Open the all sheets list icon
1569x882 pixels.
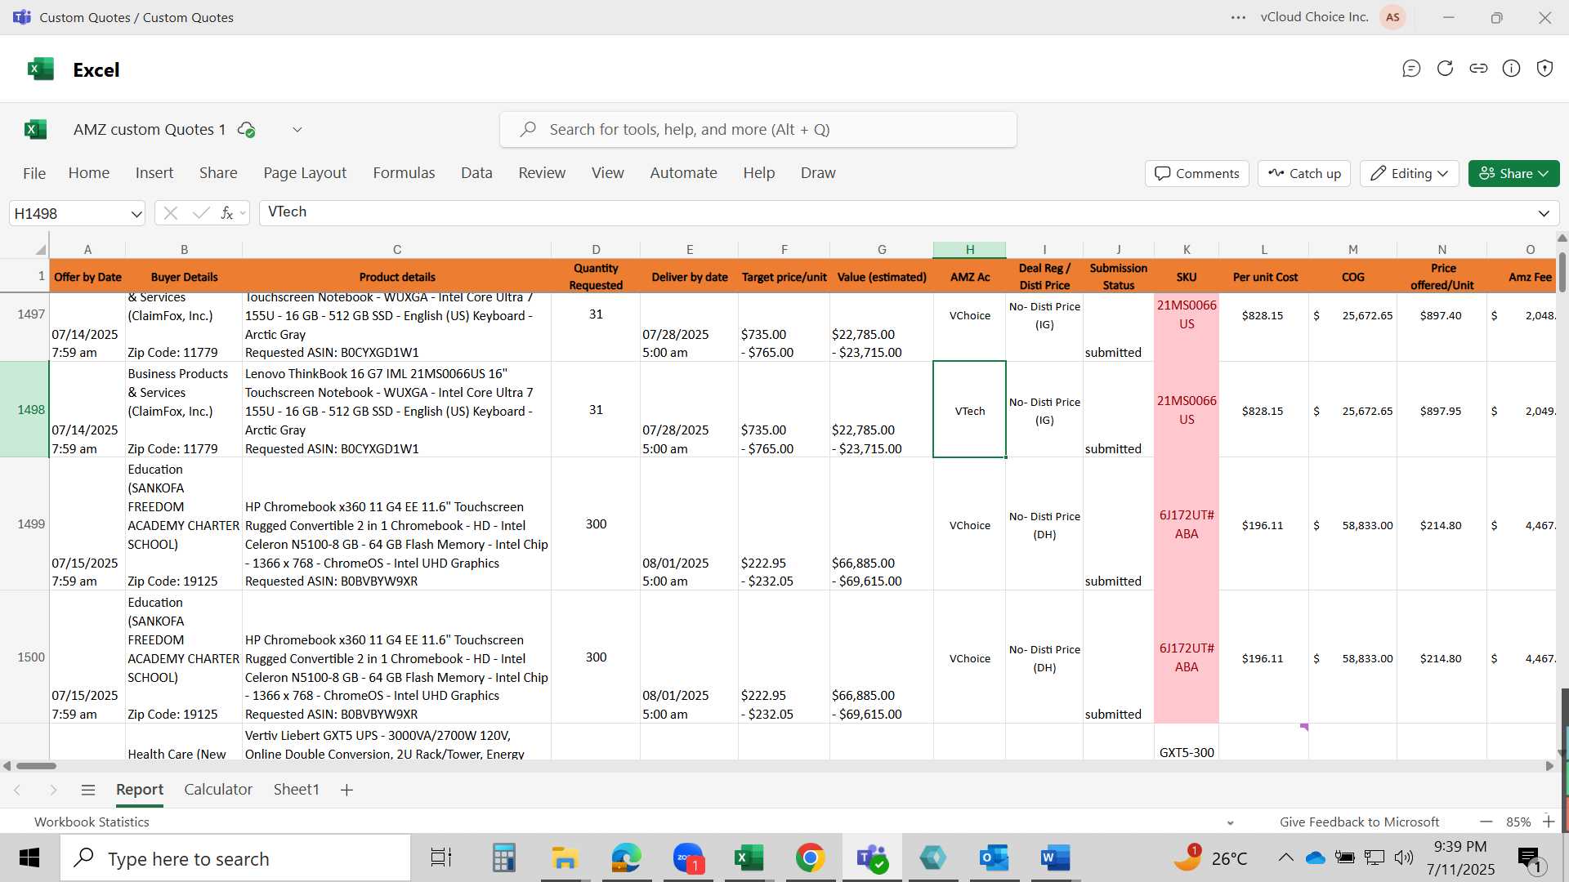[x=88, y=790]
